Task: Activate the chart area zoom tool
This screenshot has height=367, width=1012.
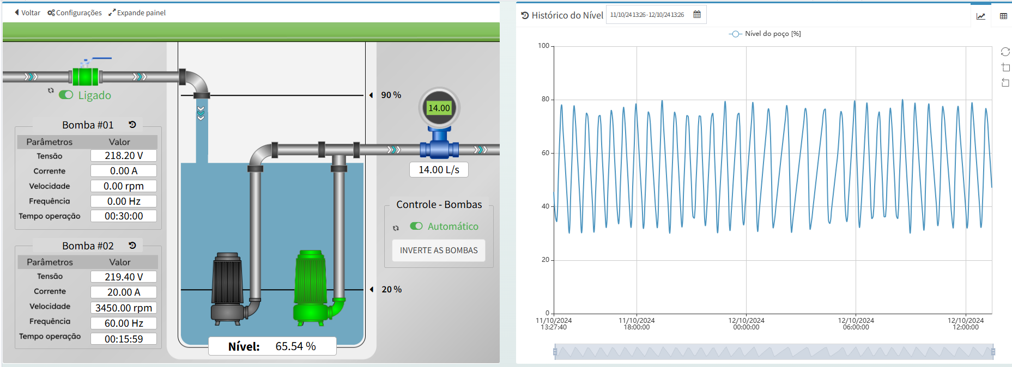Action: click(x=1005, y=68)
